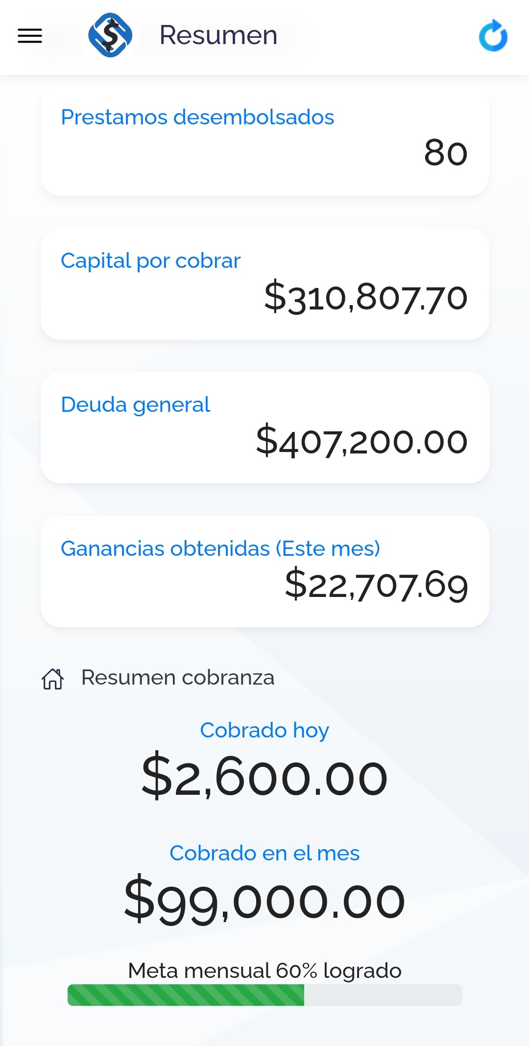The height and width of the screenshot is (1046, 529).
Task: Tap the 80 loans disbursed value
Action: click(x=446, y=153)
